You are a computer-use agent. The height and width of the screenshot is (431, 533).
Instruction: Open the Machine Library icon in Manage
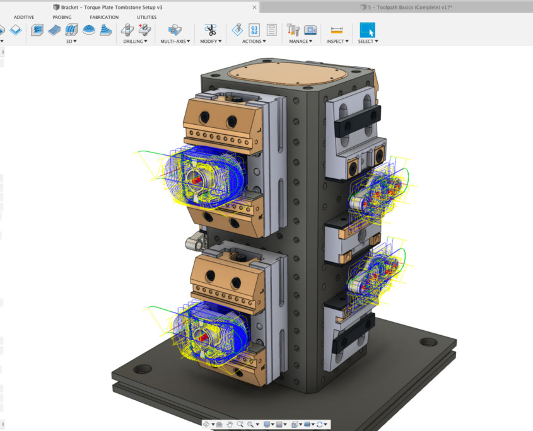[x=310, y=30]
